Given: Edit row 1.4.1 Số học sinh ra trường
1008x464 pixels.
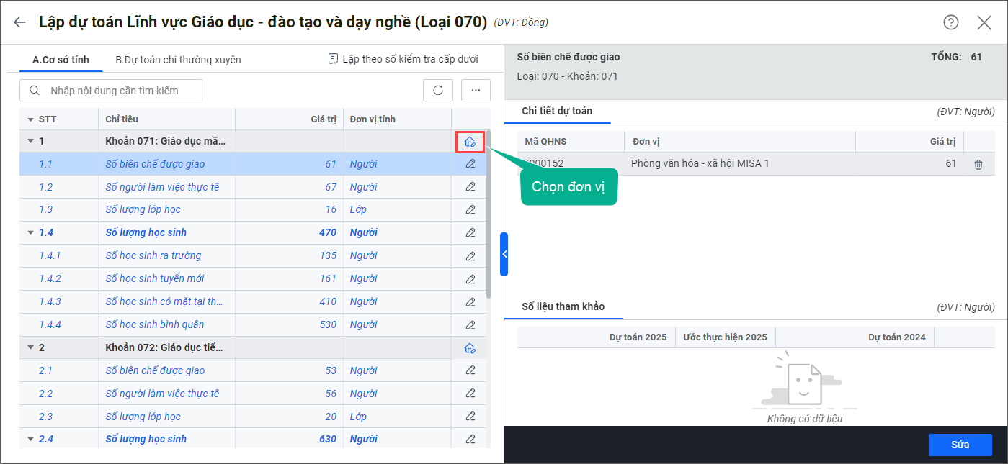Looking at the screenshot, I should tap(470, 256).
